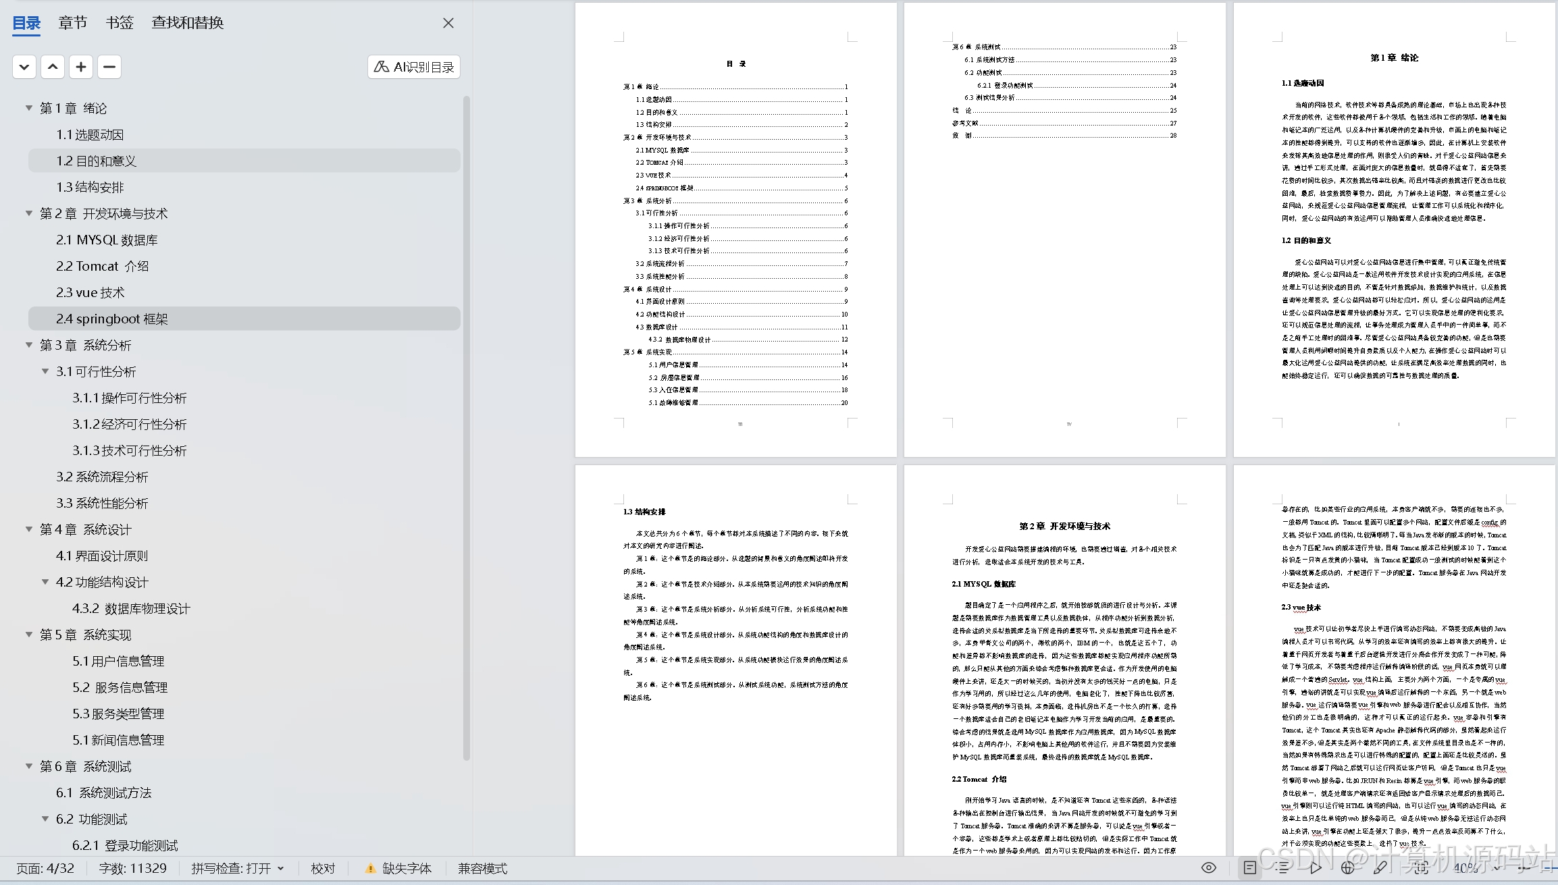1558x885 pixels.
Task: Switch to the 书签 tab
Action: [x=120, y=23]
